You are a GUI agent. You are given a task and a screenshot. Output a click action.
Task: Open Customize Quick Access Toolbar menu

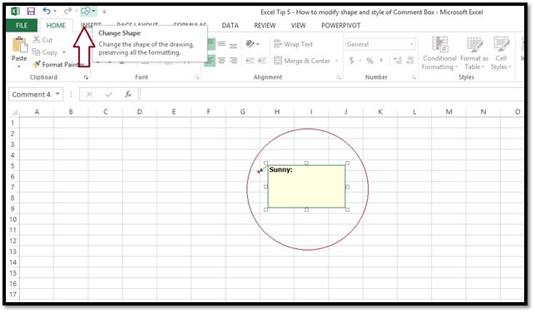[x=104, y=12]
